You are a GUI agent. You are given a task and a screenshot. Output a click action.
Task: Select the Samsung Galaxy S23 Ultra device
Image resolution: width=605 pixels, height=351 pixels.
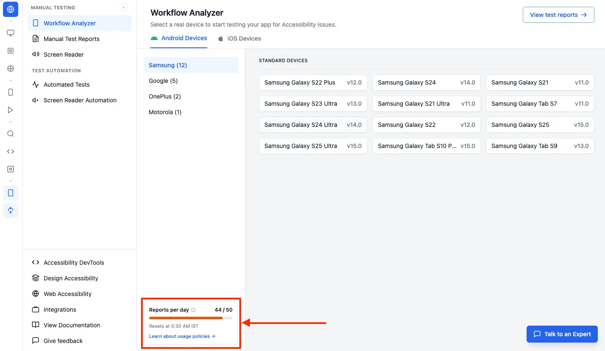[313, 104]
